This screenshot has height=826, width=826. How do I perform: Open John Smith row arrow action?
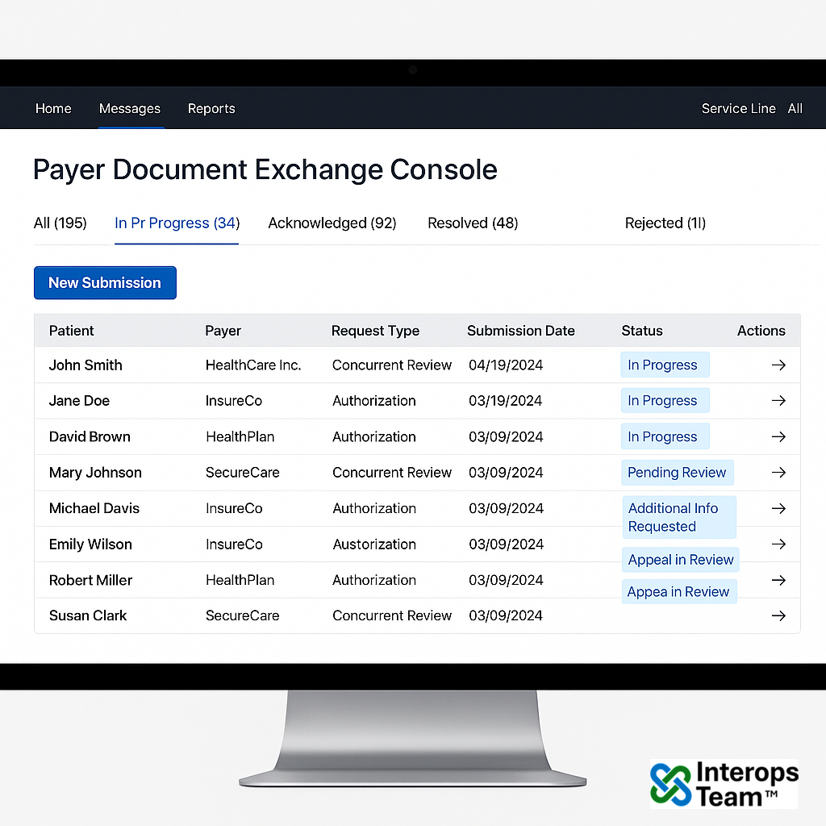click(x=778, y=365)
